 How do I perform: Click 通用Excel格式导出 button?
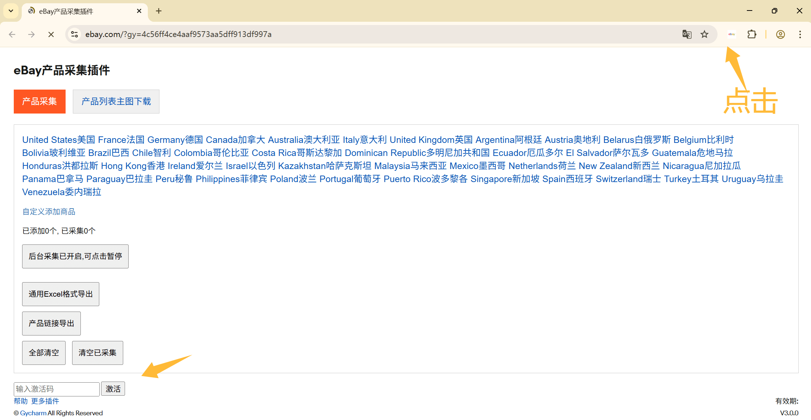coord(61,294)
